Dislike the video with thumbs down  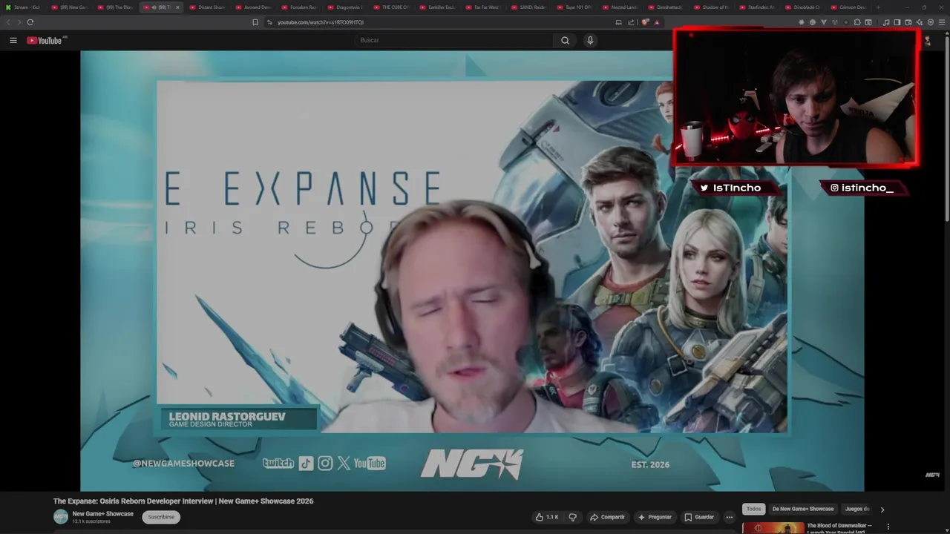coord(572,517)
